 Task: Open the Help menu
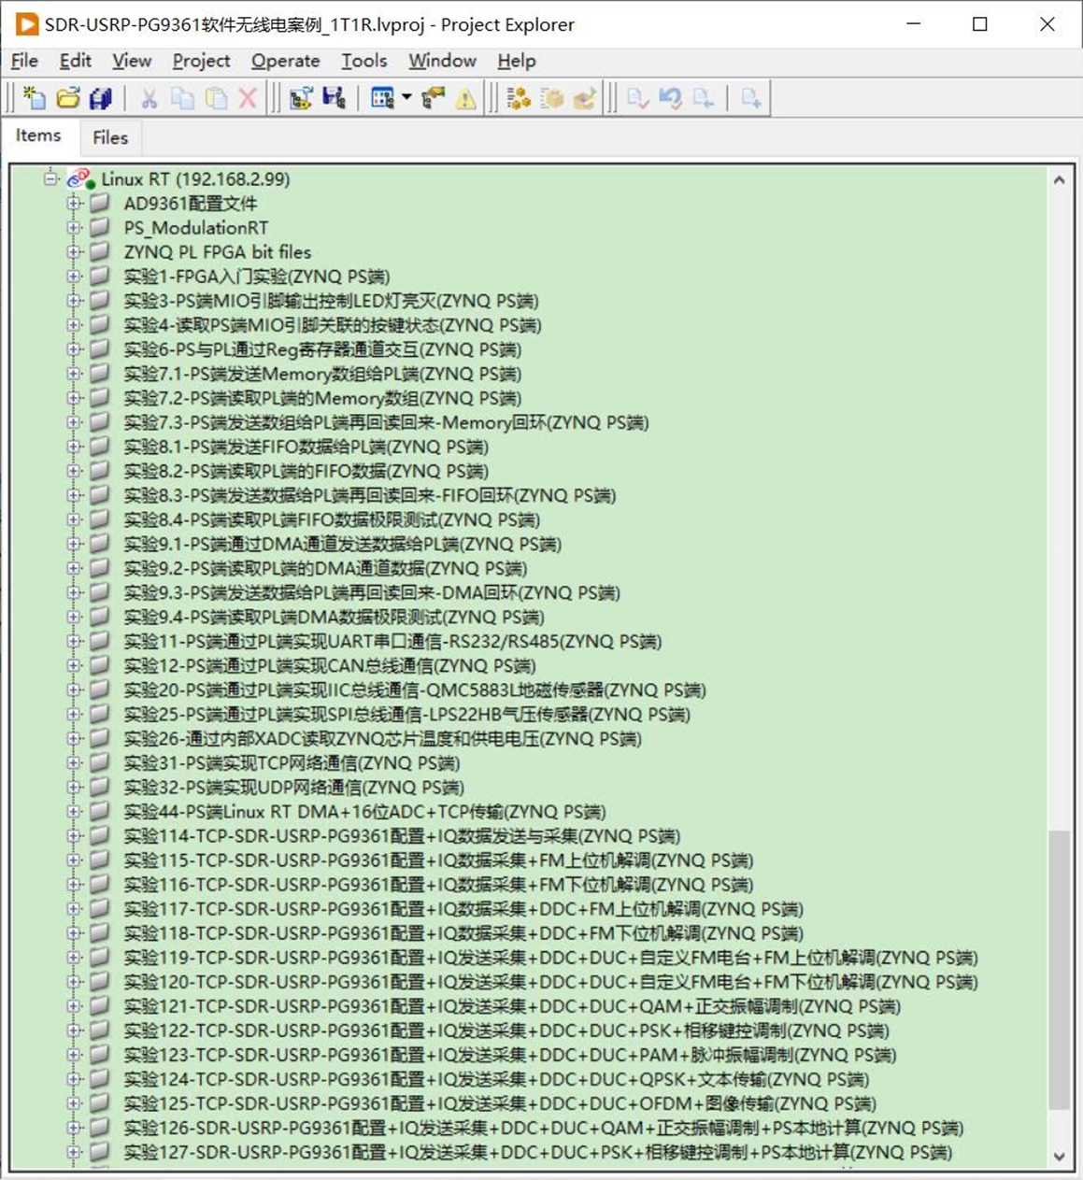click(516, 61)
